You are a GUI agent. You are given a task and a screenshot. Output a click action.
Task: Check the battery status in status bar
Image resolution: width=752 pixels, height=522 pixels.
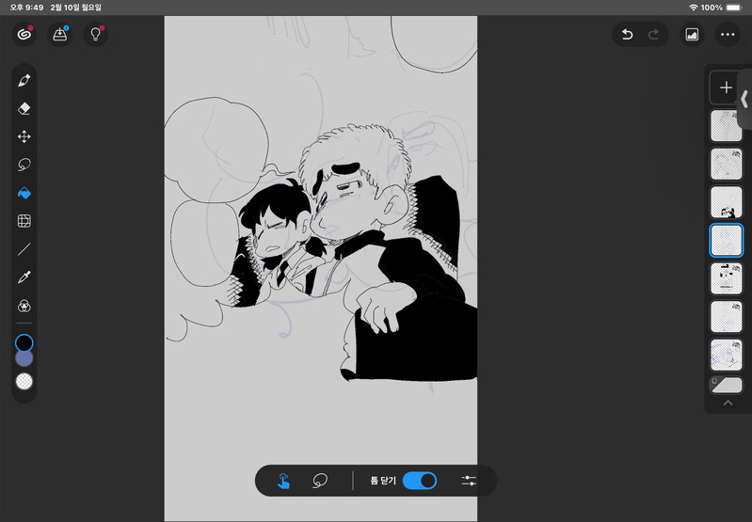[x=734, y=8]
